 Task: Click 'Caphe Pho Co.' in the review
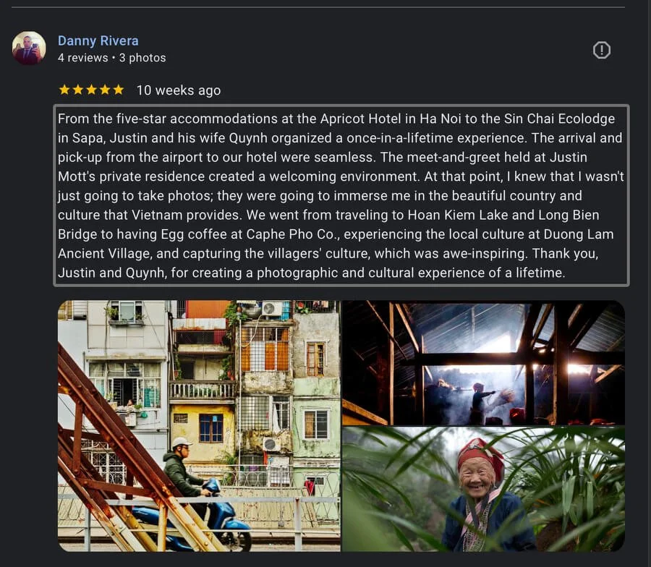pos(293,234)
